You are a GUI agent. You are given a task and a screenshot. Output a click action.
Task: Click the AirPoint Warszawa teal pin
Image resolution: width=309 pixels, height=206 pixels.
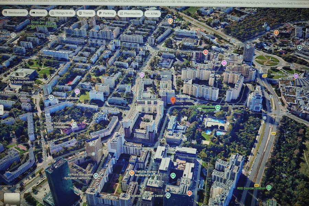pos(96,176)
